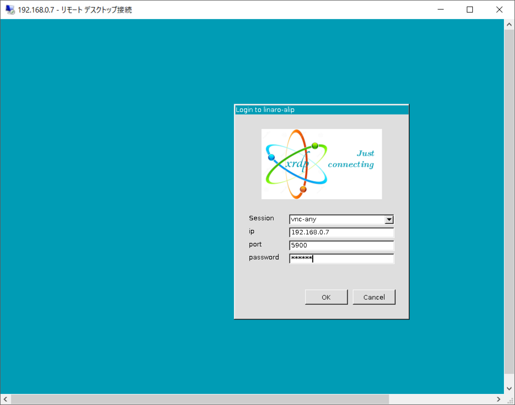Click the horizontal scrollbar thumb
This screenshot has height=405, width=515.
[x=200, y=399]
